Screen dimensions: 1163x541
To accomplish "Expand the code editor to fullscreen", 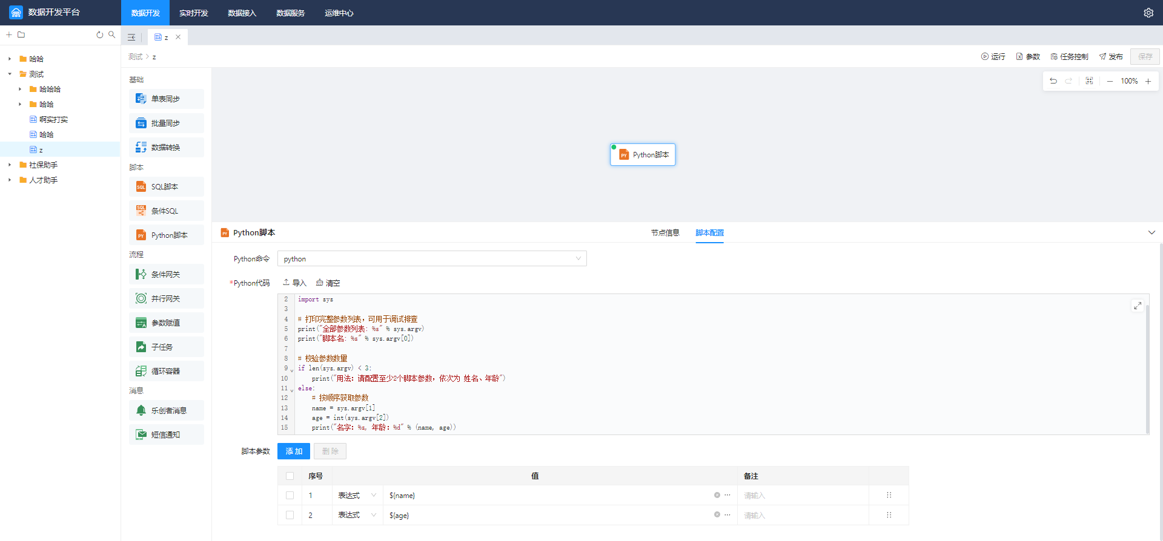I will click(x=1138, y=306).
